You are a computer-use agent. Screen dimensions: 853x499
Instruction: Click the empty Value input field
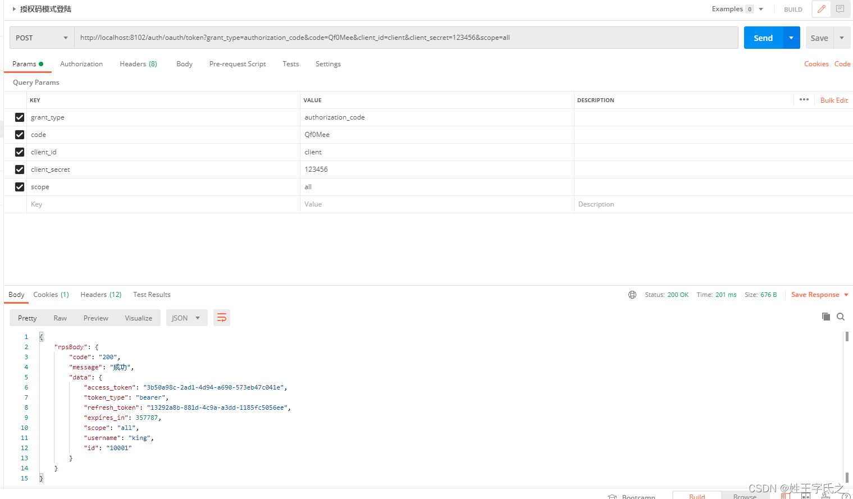tap(437, 204)
